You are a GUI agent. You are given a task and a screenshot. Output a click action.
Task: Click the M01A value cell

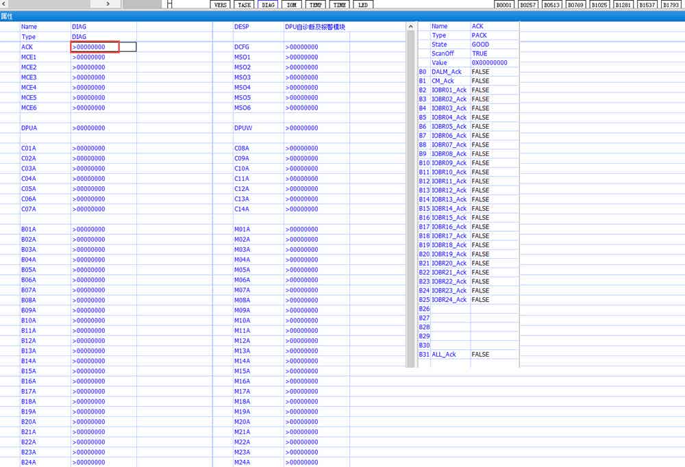[x=316, y=229]
